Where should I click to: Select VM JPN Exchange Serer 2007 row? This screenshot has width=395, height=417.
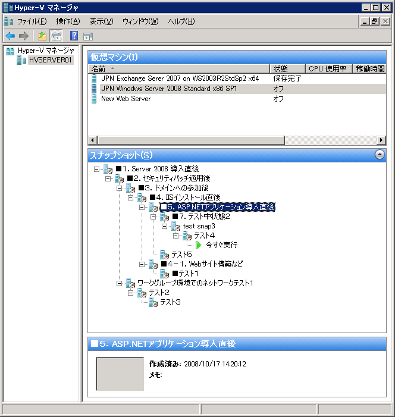[x=237, y=79]
